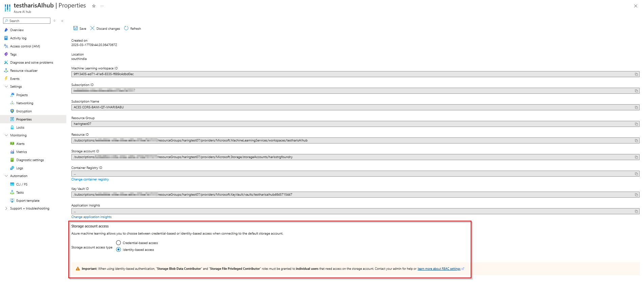Click the Activity log icon

tap(6, 38)
